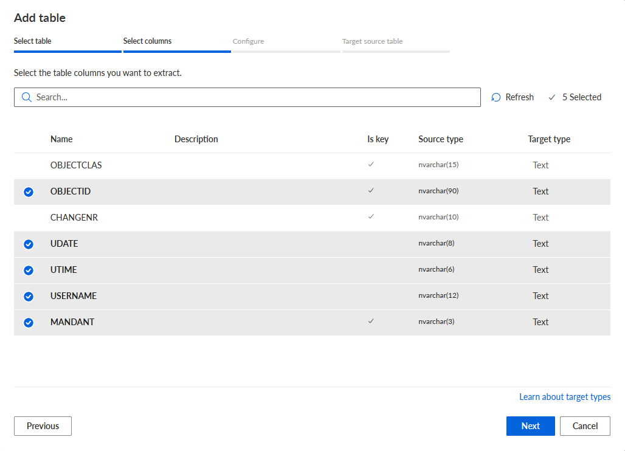625x451 pixels.
Task: Uncheck the UDATE column checkbox
Action: 29,244
